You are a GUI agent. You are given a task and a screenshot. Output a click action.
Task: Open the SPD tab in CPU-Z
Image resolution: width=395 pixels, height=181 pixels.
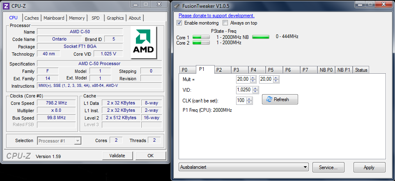click(96, 18)
